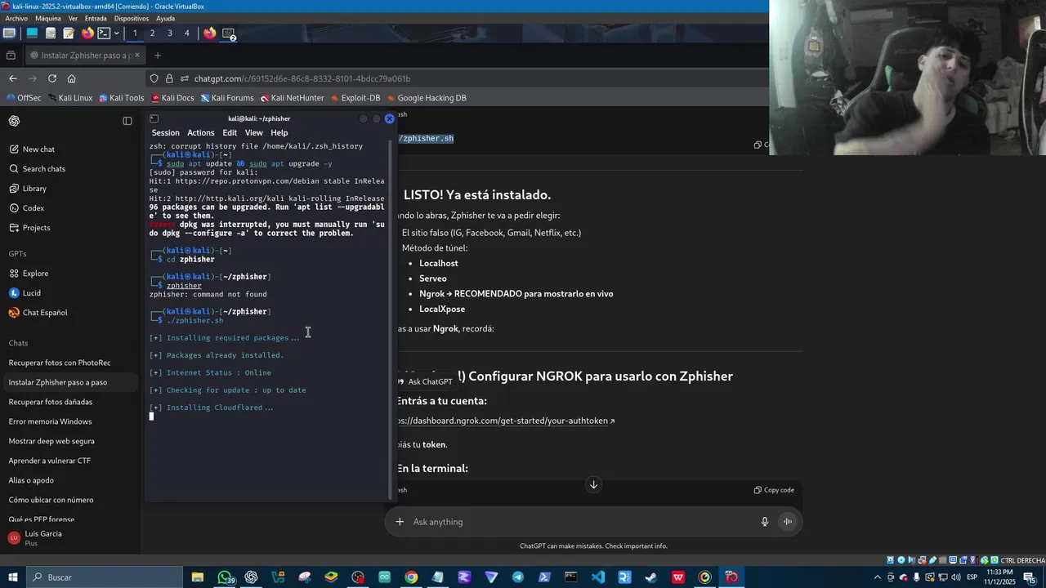Open Visual Studio Code from Windows taskbar

click(598, 577)
